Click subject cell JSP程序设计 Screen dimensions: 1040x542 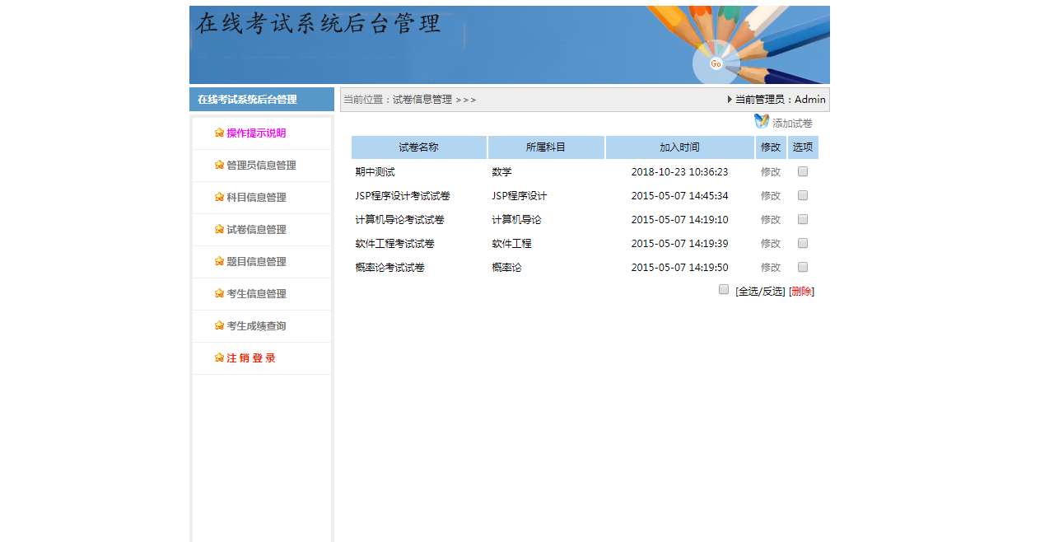pyautogui.click(x=520, y=196)
